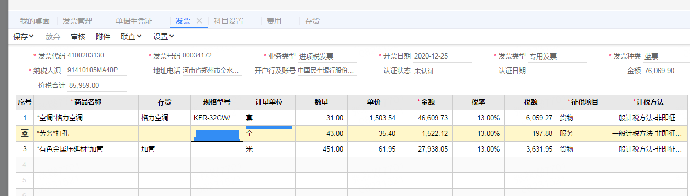
Task: Click the 附件 toolbar button
Action: pos(103,37)
